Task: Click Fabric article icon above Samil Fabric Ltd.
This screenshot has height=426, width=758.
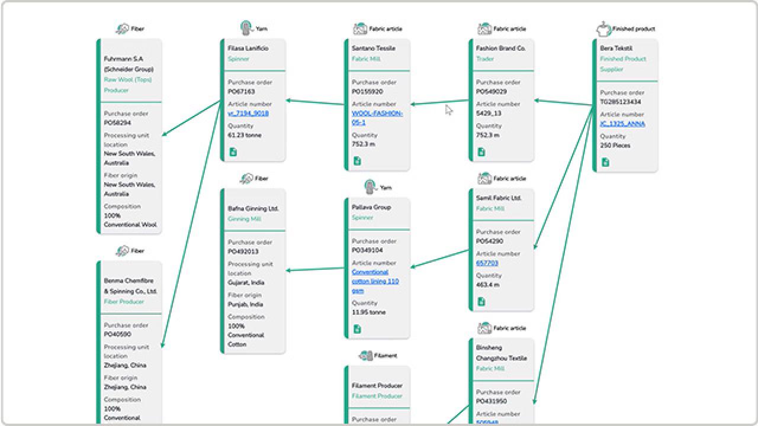Action: coord(484,178)
